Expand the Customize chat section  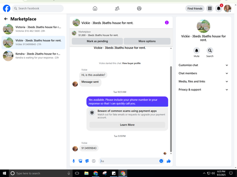coord(203,65)
